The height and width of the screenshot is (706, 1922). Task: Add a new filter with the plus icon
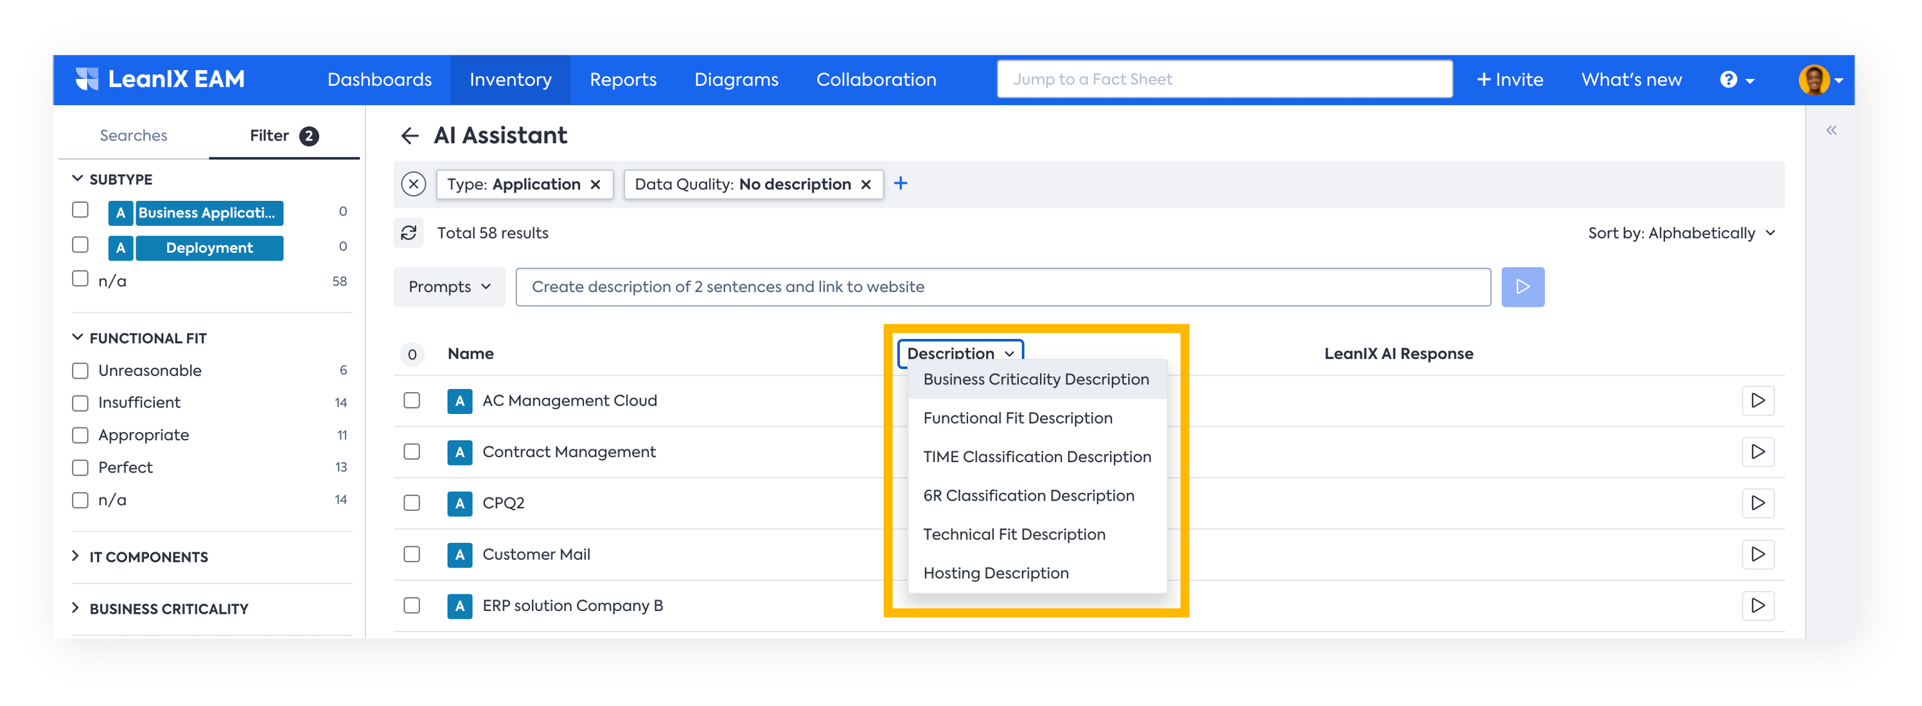[901, 184]
